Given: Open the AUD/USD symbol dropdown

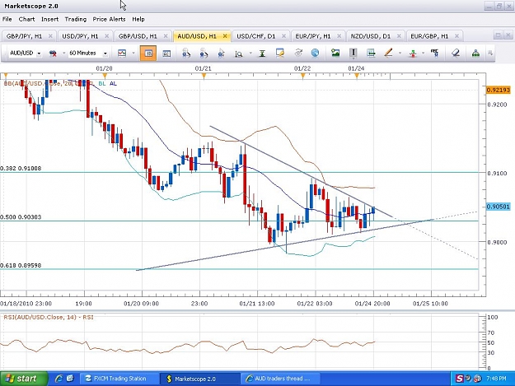Looking at the screenshot, I should pyautogui.click(x=39, y=53).
